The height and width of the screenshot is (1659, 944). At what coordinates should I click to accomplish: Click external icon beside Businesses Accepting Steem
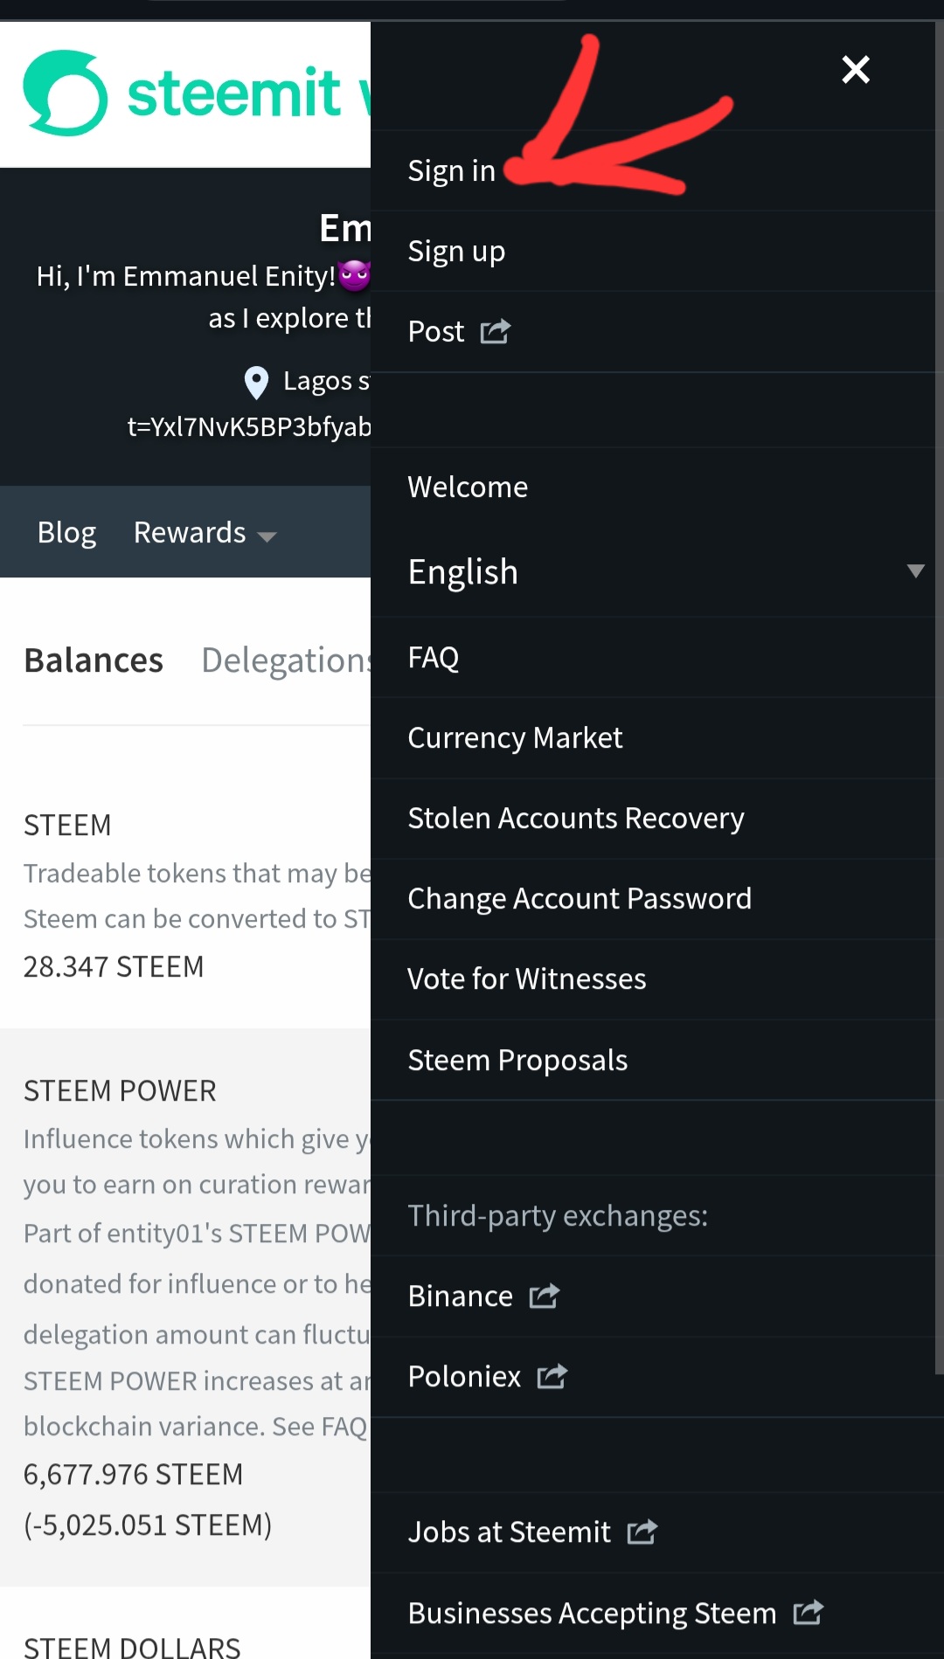809,1612
